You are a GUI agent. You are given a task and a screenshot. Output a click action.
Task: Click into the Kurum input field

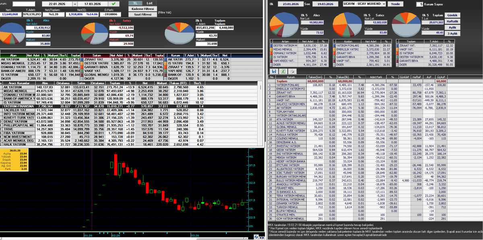point(24,4)
